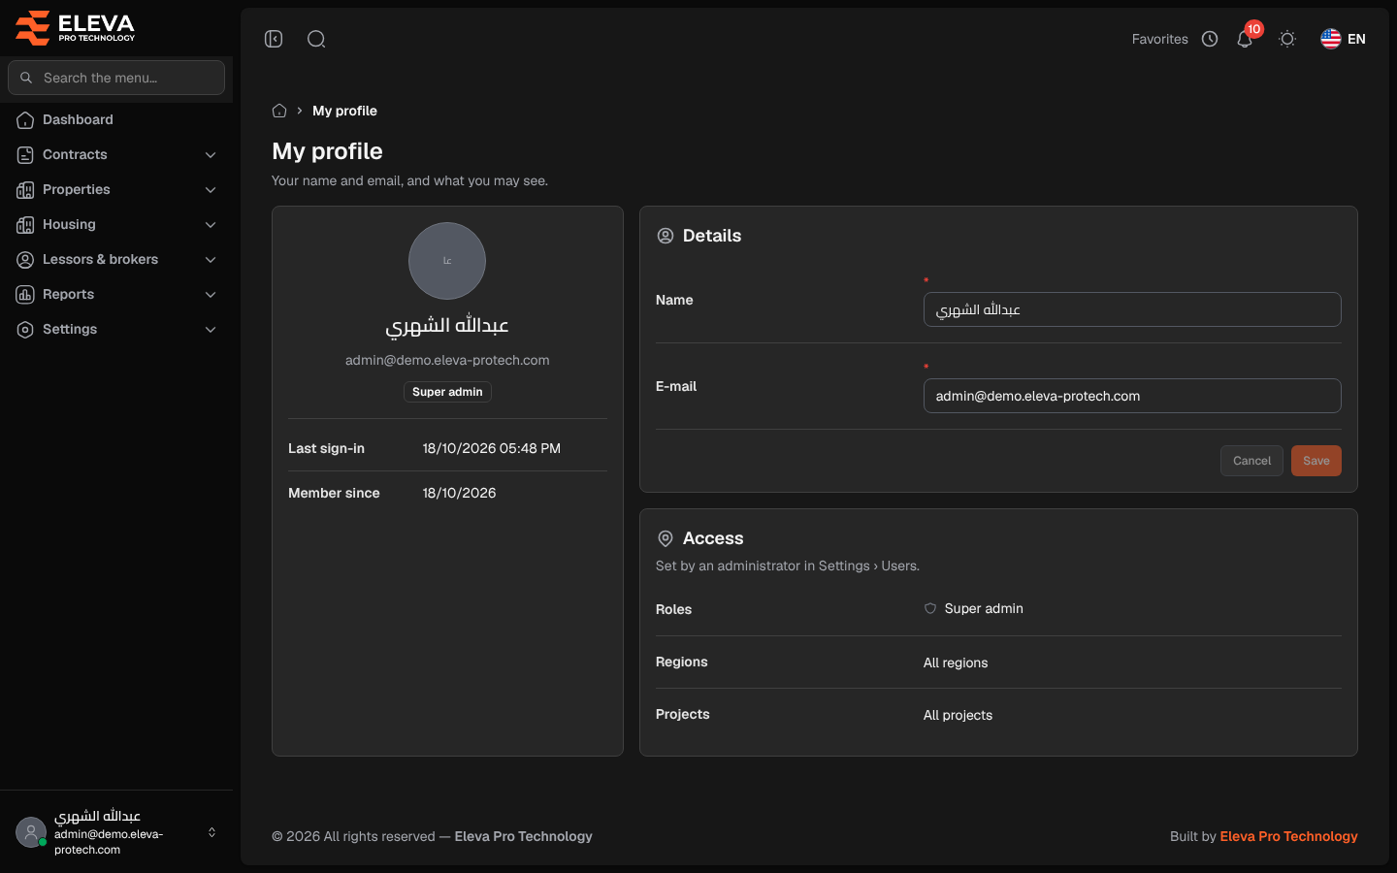
Task: Click the Eleva Pro Technology logo
Action: pyautogui.click(x=75, y=28)
